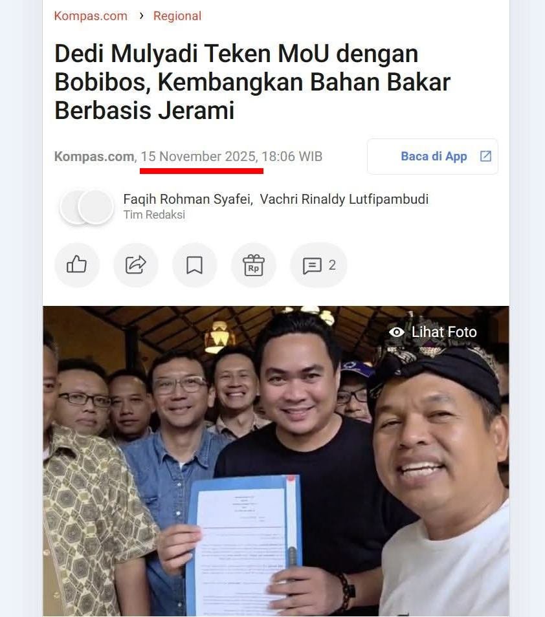Click the Kompas.com source name near date

(94, 157)
